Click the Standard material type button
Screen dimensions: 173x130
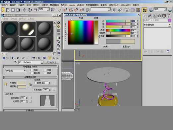[x=51, y=62]
